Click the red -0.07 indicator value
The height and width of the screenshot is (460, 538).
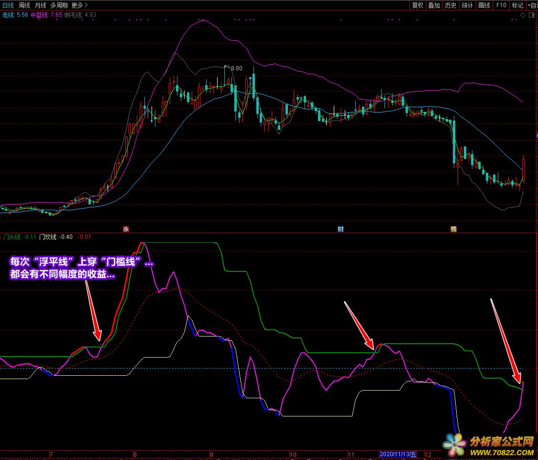coord(84,236)
